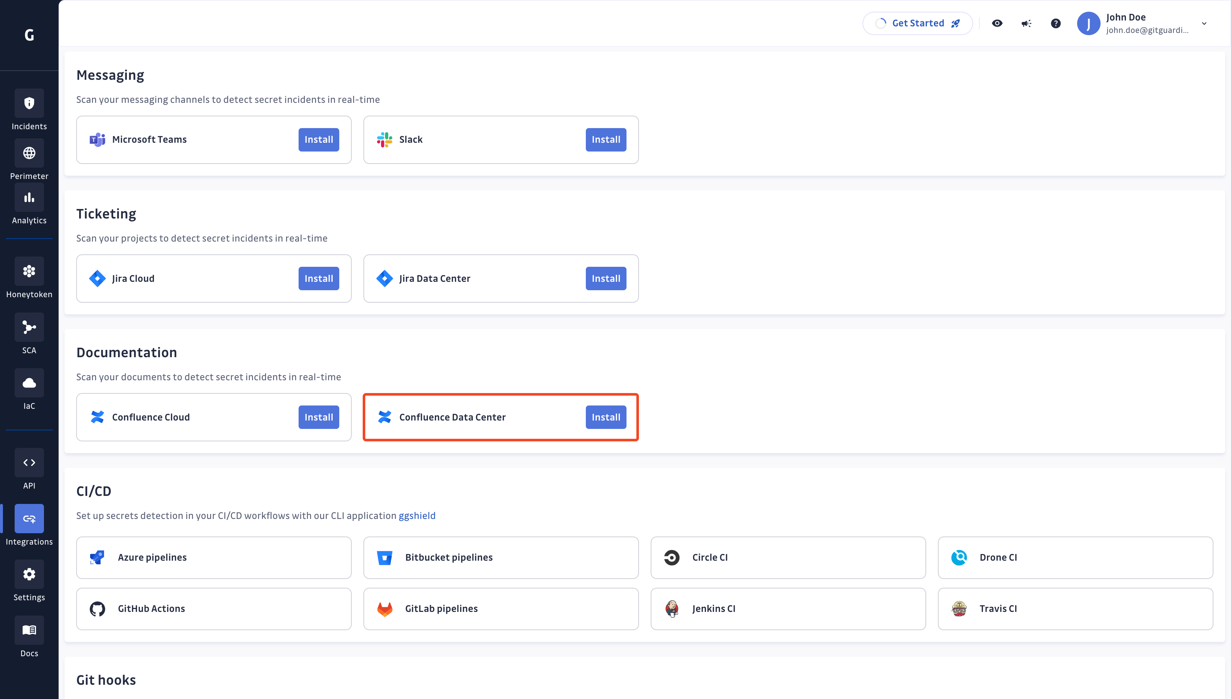Open the Analytics bar chart icon
The image size is (1231, 699).
(x=29, y=197)
